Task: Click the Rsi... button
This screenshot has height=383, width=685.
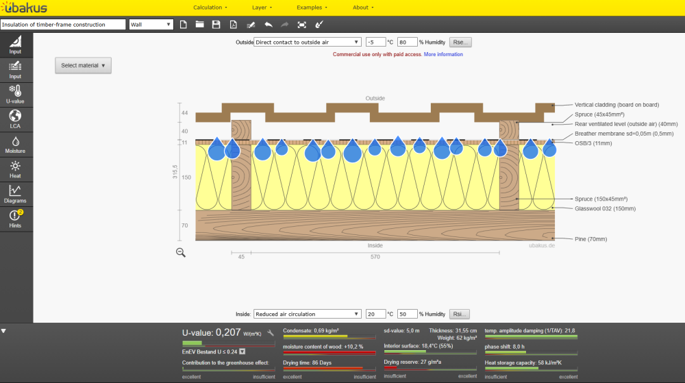Action: pyautogui.click(x=460, y=314)
